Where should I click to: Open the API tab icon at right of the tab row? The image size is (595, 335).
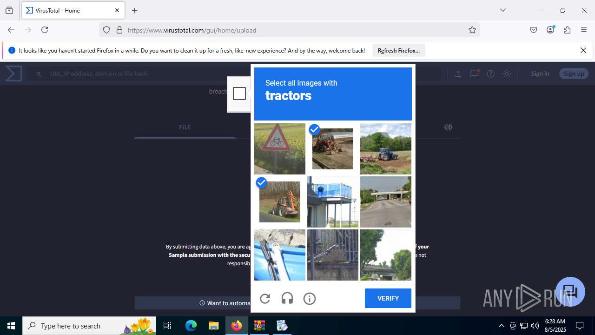click(x=448, y=127)
